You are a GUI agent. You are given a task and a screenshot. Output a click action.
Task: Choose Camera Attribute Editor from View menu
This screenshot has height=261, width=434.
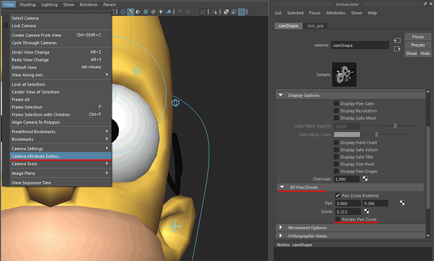(36, 156)
